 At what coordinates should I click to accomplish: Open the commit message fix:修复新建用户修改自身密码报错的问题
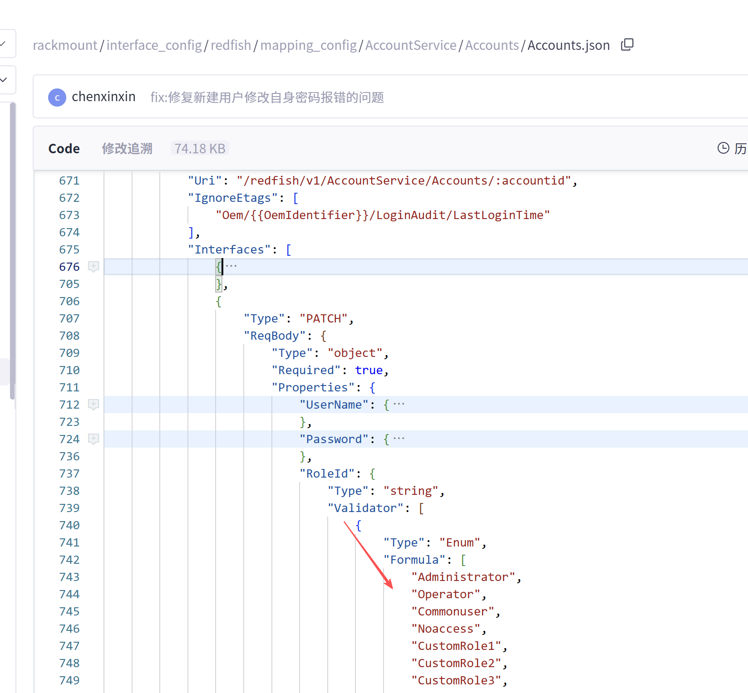pos(267,98)
